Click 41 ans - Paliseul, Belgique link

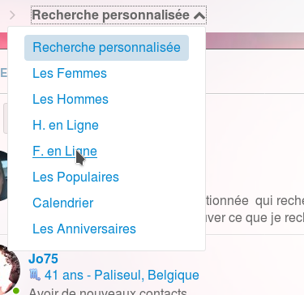click(122, 276)
